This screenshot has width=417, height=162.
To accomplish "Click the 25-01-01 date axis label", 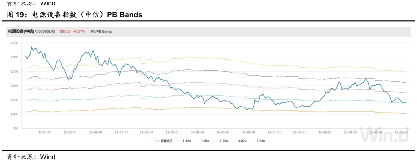I will (275, 132).
